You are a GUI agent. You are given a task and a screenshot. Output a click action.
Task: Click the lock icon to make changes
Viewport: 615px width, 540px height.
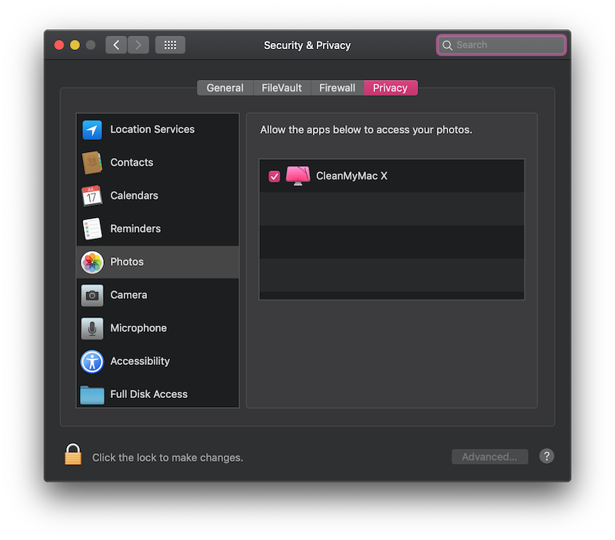(73, 454)
